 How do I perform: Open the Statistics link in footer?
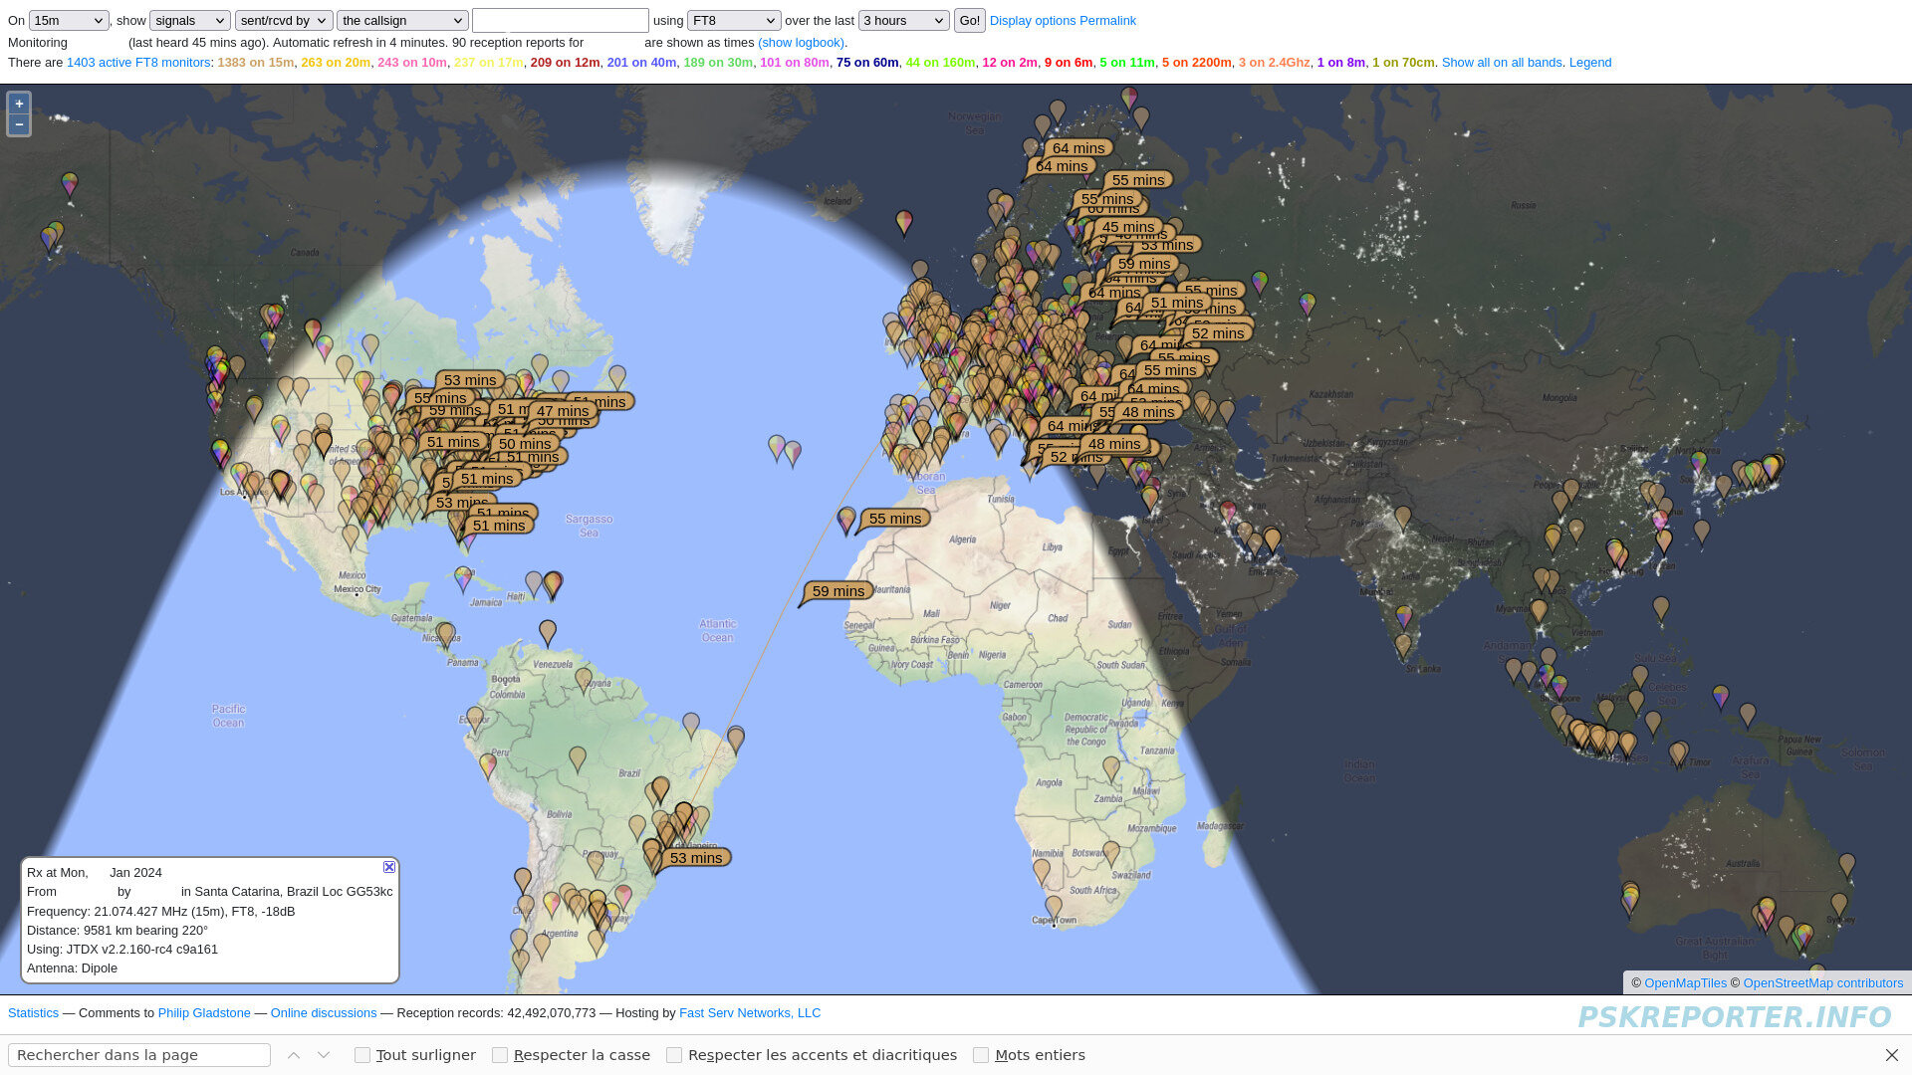pos(33,1013)
